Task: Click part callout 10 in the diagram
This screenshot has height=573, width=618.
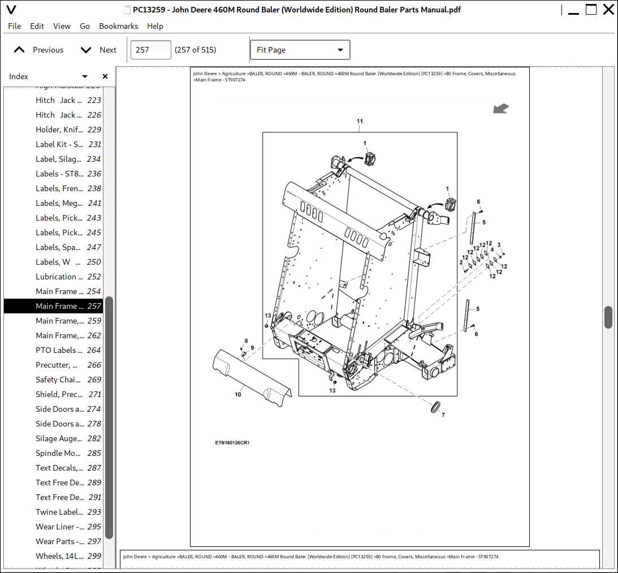Action: (x=238, y=394)
